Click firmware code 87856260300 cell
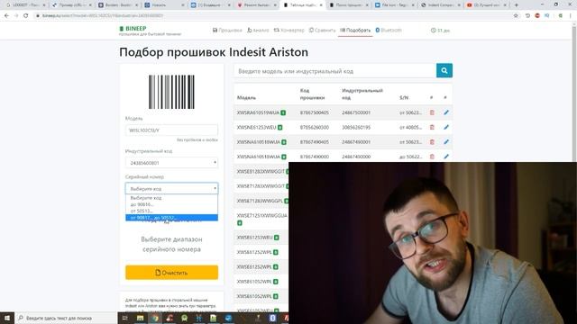Screen dimensions: 577x324 (x=315, y=128)
